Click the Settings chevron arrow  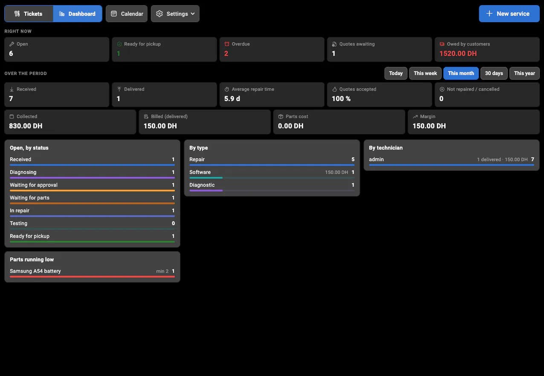point(193,14)
